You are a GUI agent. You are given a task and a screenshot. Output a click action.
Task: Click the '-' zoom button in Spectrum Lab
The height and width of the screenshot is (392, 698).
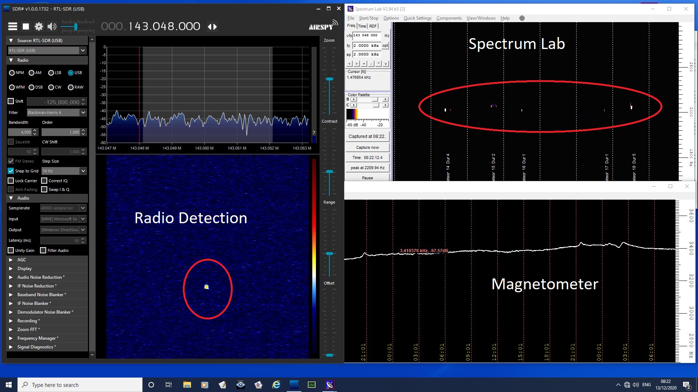tap(371, 64)
